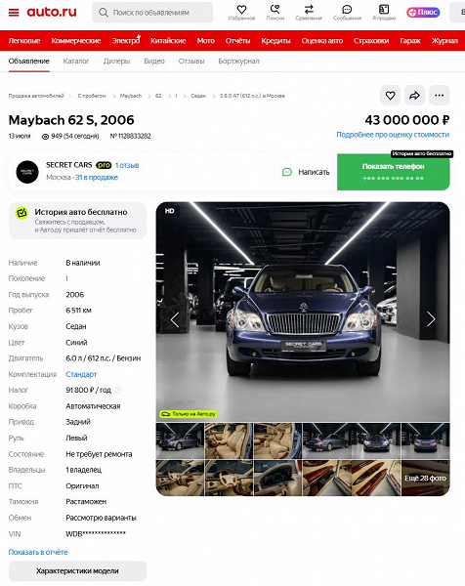Image resolution: width=465 pixels, height=586 pixels.
Task: Click the Написать message button
Action: (x=306, y=172)
